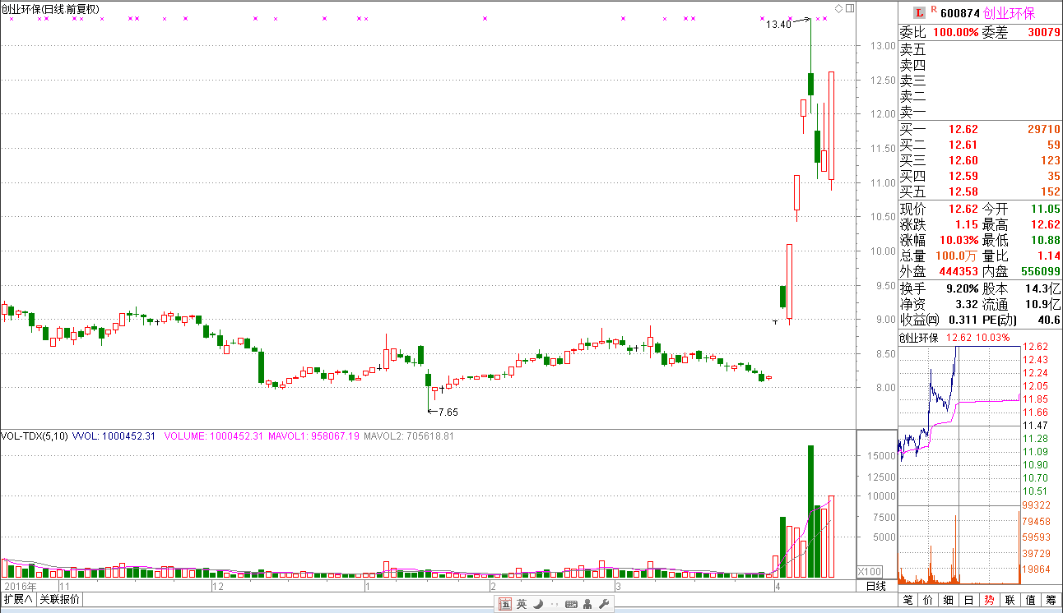
Task: Click the 外盘 value 444353
Action: coord(959,271)
